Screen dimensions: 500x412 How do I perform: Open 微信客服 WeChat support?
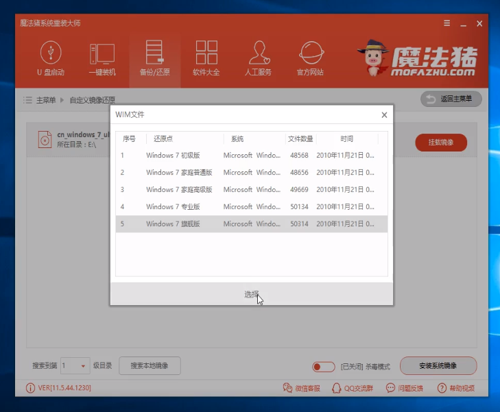tap(302, 388)
